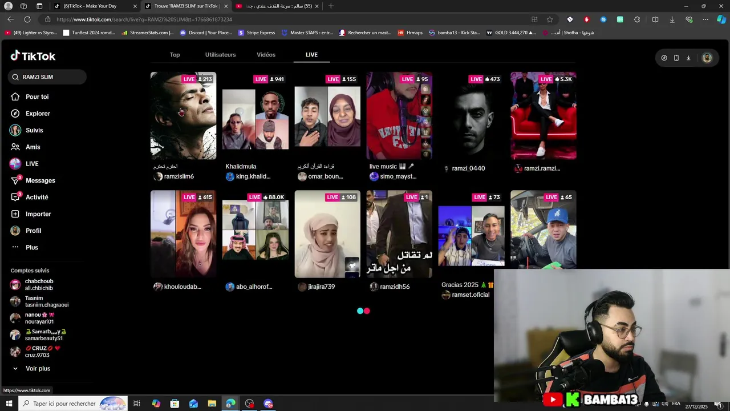
Task: Open a new browser tab
Action: (x=331, y=6)
